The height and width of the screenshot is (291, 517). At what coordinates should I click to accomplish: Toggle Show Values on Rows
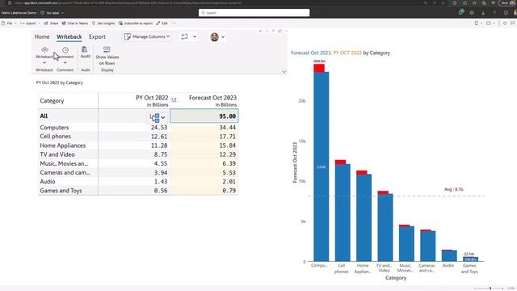click(x=107, y=56)
